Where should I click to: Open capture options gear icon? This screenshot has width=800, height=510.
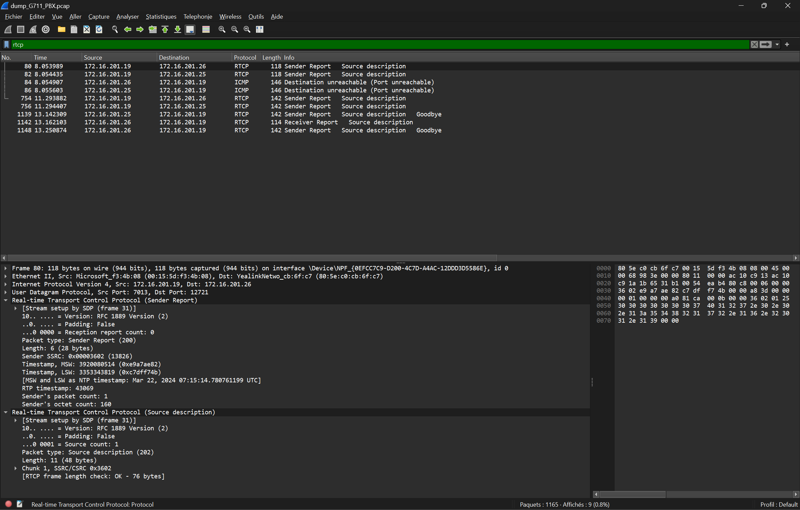click(46, 29)
